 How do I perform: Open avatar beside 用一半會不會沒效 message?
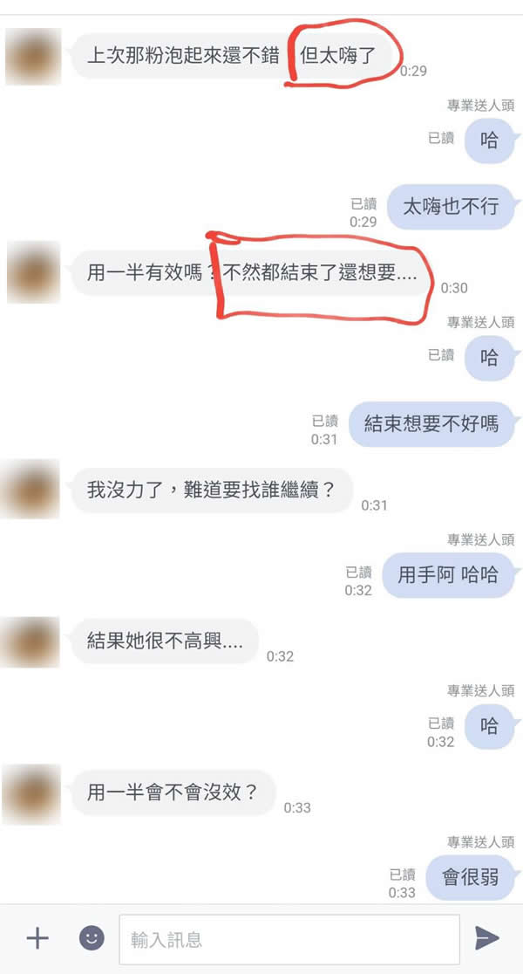click(x=31, y=794)
